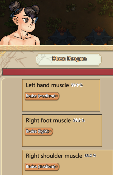Open Bruise (medium) tag under Left hand muscle
The image size is (113, 175).
(42, 96)
